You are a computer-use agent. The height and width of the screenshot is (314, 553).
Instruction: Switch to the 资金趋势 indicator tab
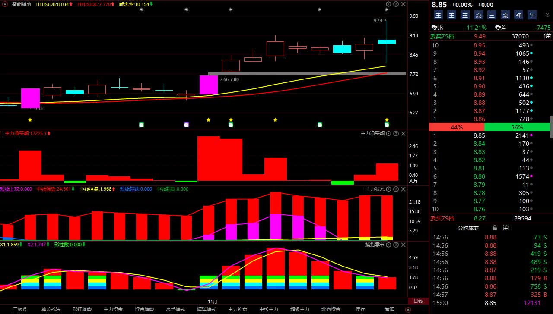click(144, 309)
